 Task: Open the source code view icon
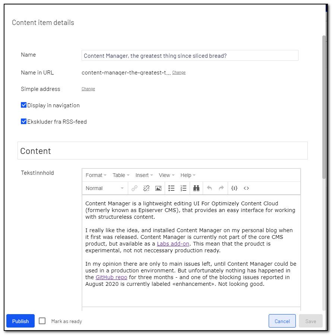(x=246, y=188)
